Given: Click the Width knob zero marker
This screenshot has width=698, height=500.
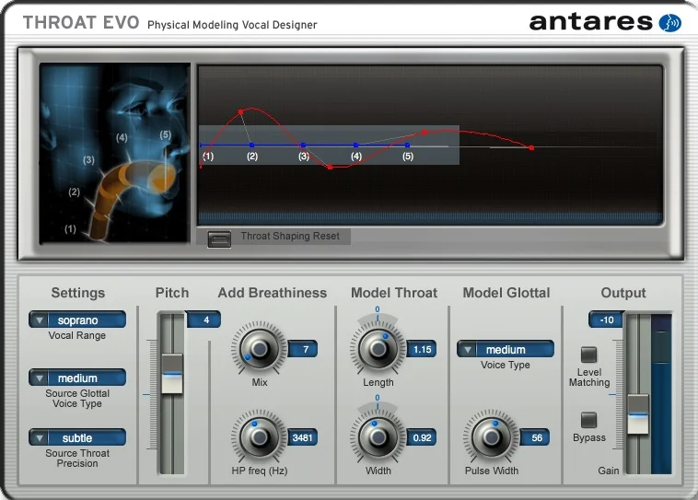Looking at the screenshot, I should 378,398.
